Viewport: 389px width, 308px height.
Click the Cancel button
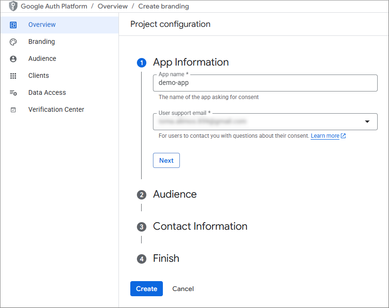point(183,289)
